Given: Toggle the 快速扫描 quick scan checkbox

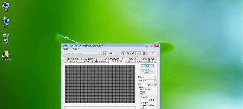Looking at the screenshot, I should (141, 70).
